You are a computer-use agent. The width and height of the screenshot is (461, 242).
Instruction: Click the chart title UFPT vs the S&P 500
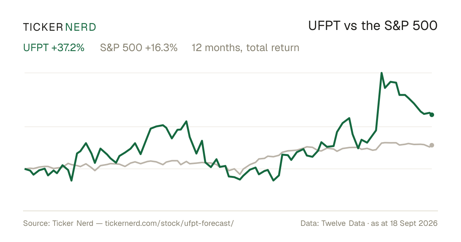click(x=373, y=26)
